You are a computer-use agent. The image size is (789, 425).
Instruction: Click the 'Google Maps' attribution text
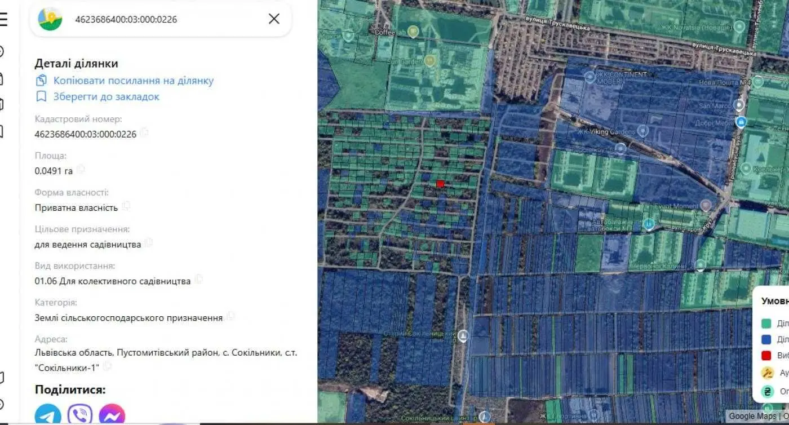point(752,417)
